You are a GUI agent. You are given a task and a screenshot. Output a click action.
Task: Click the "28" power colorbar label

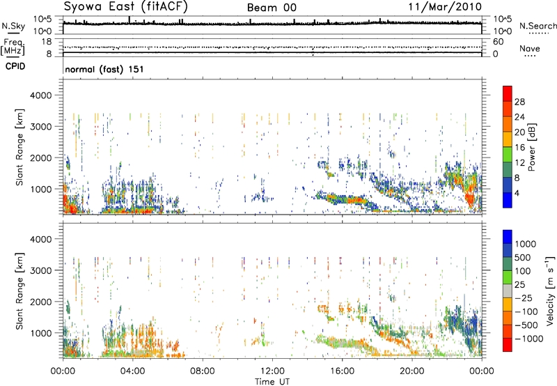click(519, 102)
